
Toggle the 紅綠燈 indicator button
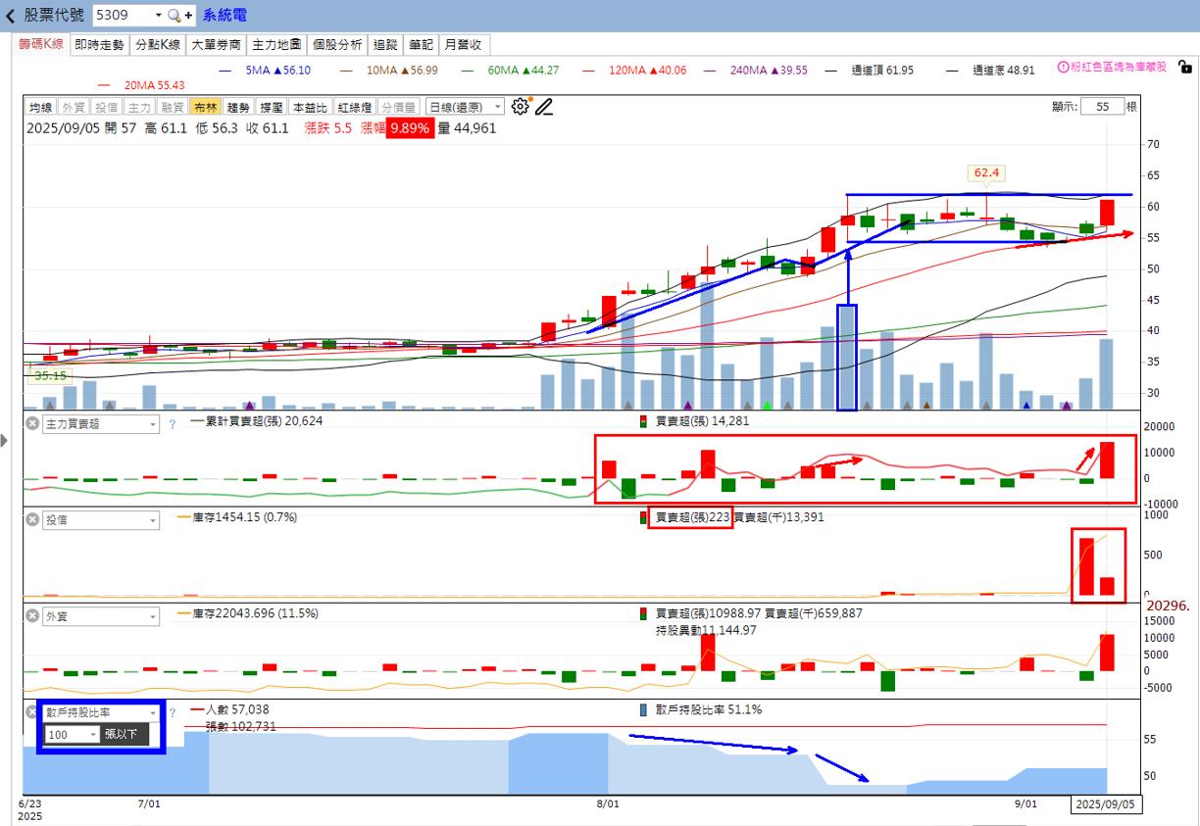(x=353, y=106)
